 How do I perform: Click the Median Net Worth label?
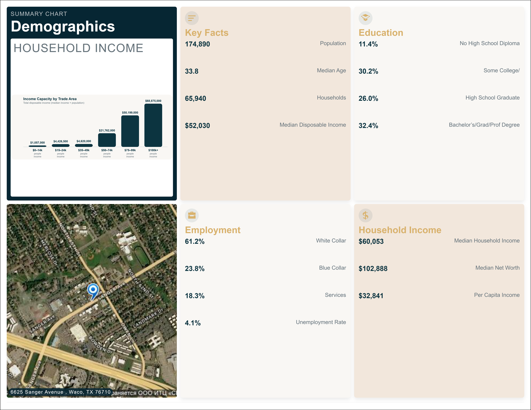[x=497, y=268]
